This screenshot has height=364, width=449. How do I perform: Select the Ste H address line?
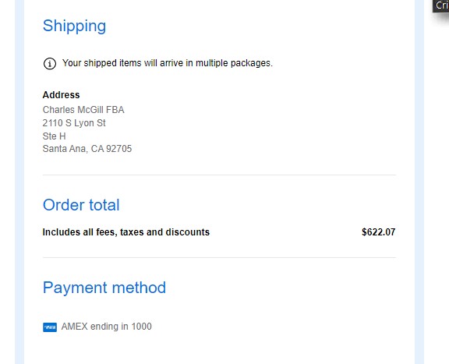[x=54, y=136]
